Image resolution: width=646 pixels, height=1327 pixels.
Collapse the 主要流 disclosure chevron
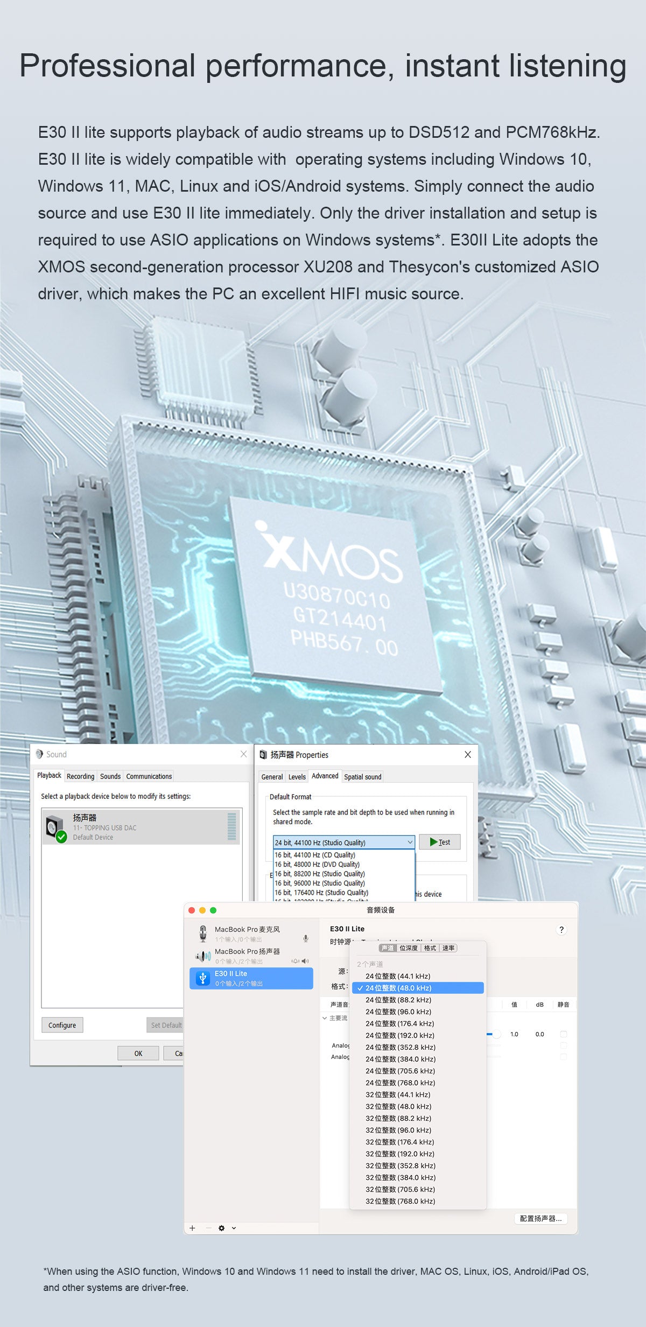point(325,1018)
